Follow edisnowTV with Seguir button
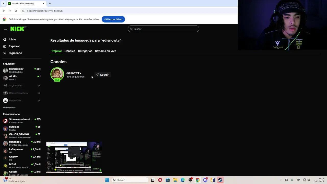The width and height of the screenshot is (327, 184). click(102, 75)
